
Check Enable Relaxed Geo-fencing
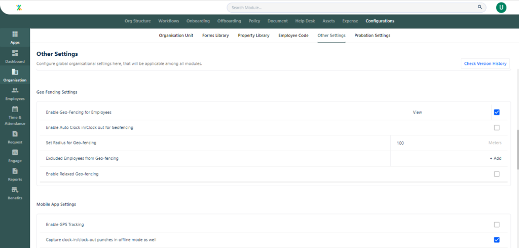pos(497,174)
